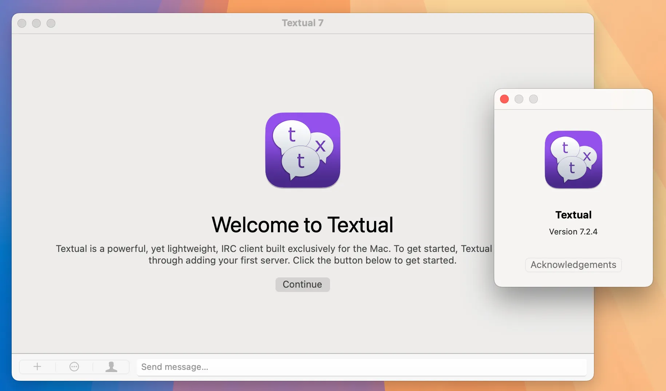The image size is (666, 391).
Task: Click the main window's minimize button
Action: pyautogui.click(x=36, y=23)
